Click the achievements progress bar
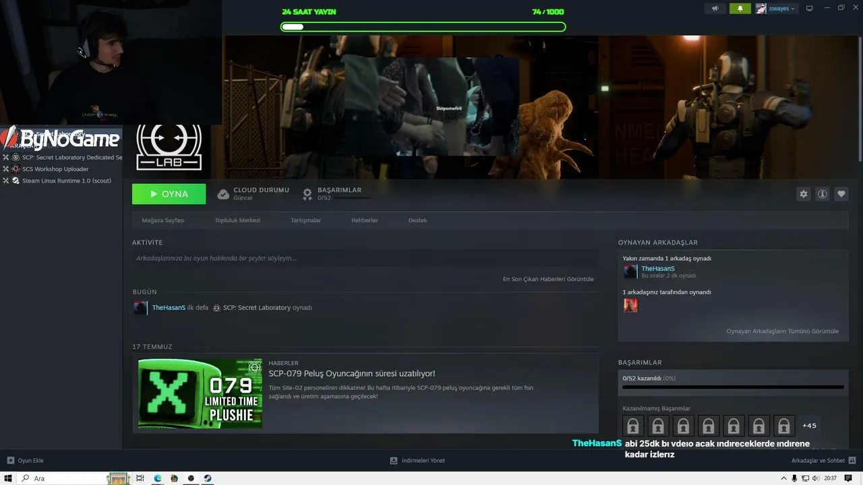 (x=733, y=387)
